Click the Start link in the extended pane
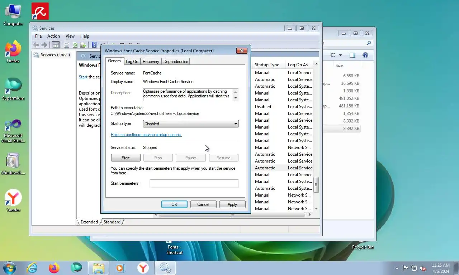Image resolution: width=459 pixels, height=275 pixels. click(x=83, y=77)
